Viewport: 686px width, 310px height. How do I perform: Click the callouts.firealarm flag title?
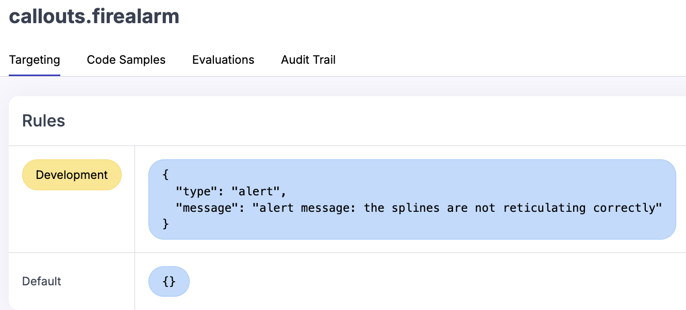tap(94, 16)
